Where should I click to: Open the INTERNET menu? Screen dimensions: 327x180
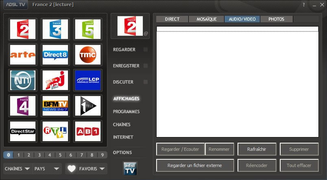123,137
